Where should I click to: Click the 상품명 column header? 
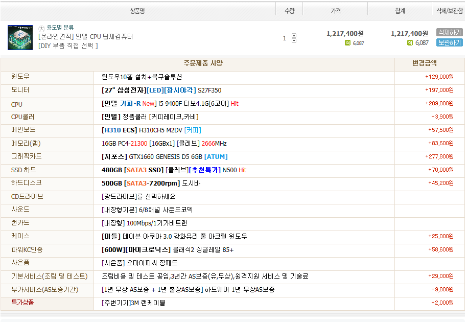(137, 11)
